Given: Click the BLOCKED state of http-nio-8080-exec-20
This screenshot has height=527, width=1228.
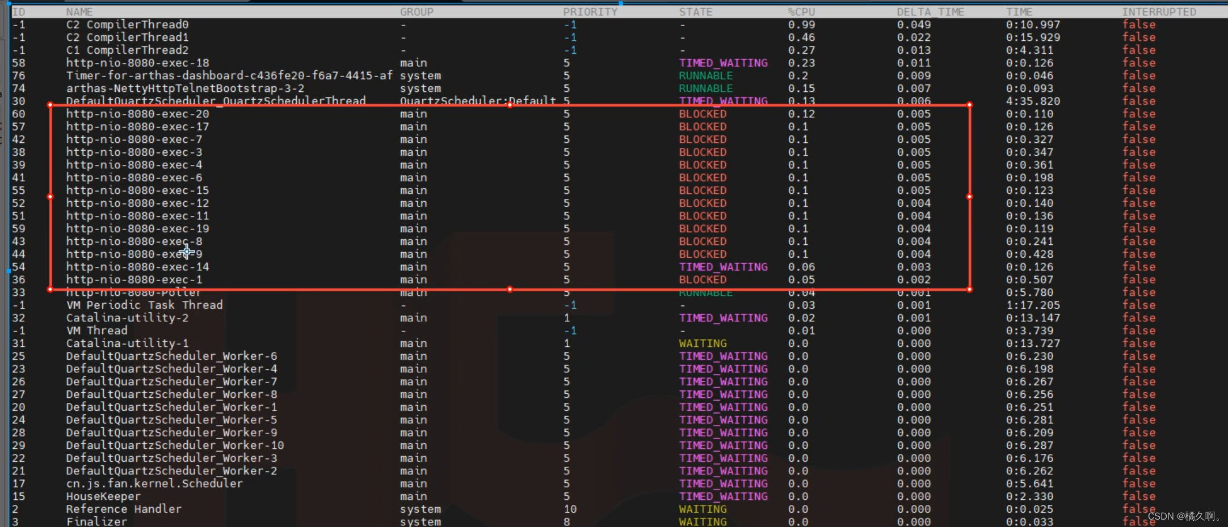Looking at the screenshot, I should [x=703, y=114].
